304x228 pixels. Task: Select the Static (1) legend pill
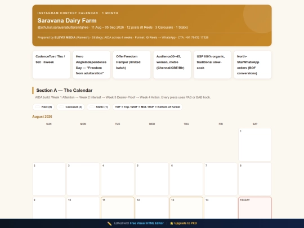(99, 107)
